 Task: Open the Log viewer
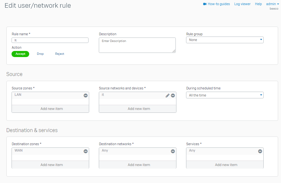pos(242,4)
